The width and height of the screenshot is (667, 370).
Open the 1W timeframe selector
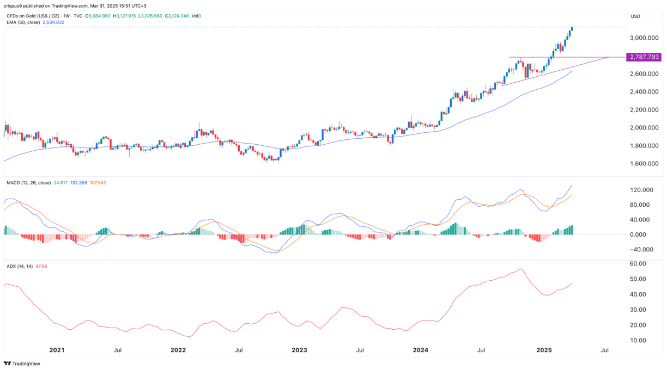65,16
